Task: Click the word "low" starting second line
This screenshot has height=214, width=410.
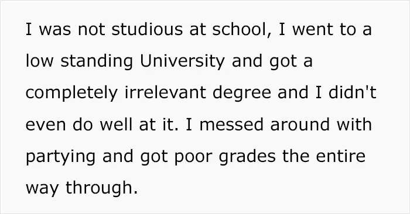Action: (x=40, y=61)
